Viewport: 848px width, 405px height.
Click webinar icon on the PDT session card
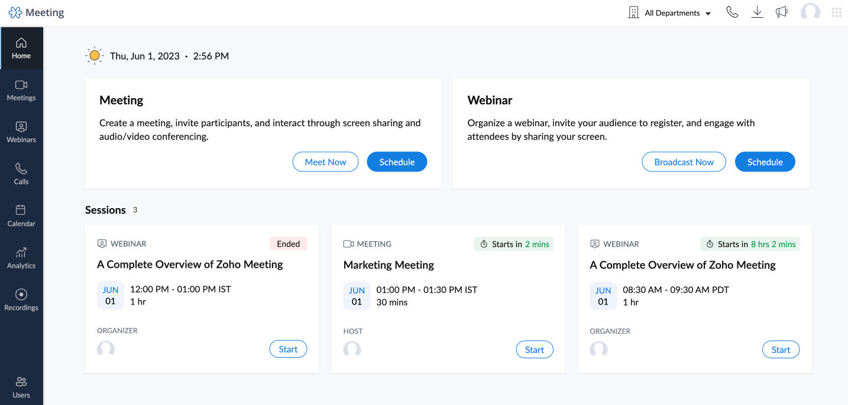tap(595, 244)
